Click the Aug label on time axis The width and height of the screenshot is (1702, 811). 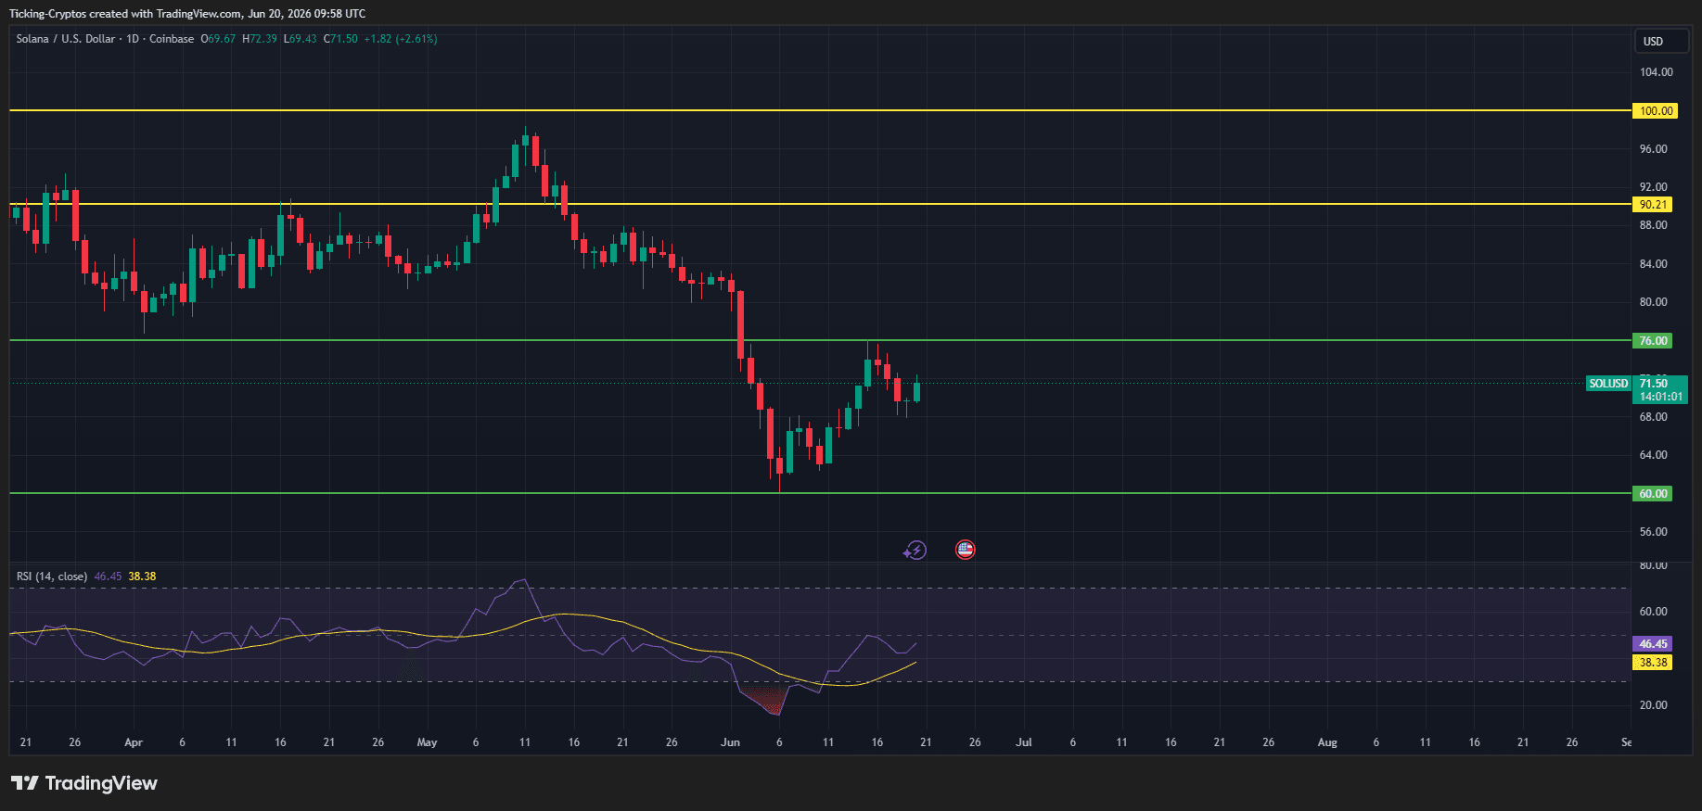pos(1327,742)
